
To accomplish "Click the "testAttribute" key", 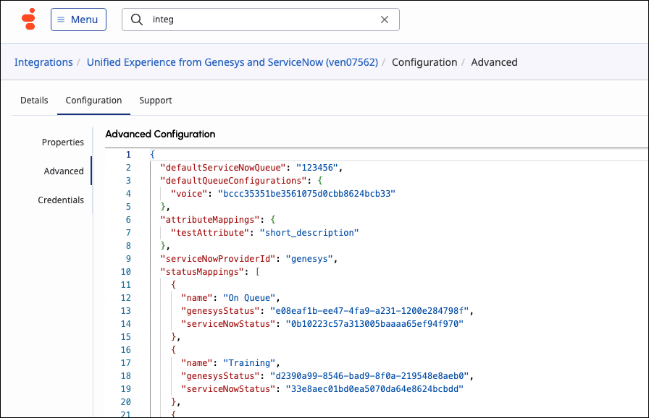I will click(210, 233).
